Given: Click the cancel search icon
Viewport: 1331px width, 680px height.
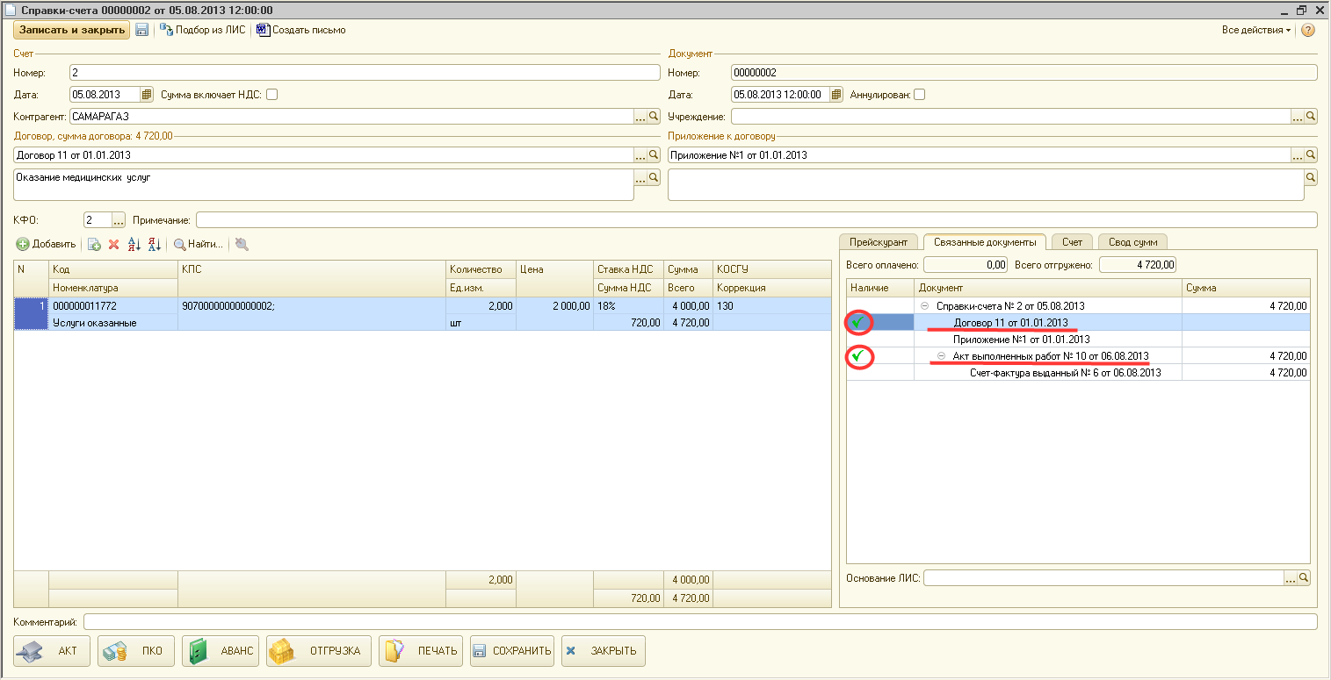Looking at the screenshot, I should pyautogui.click(x=241, y=245).
